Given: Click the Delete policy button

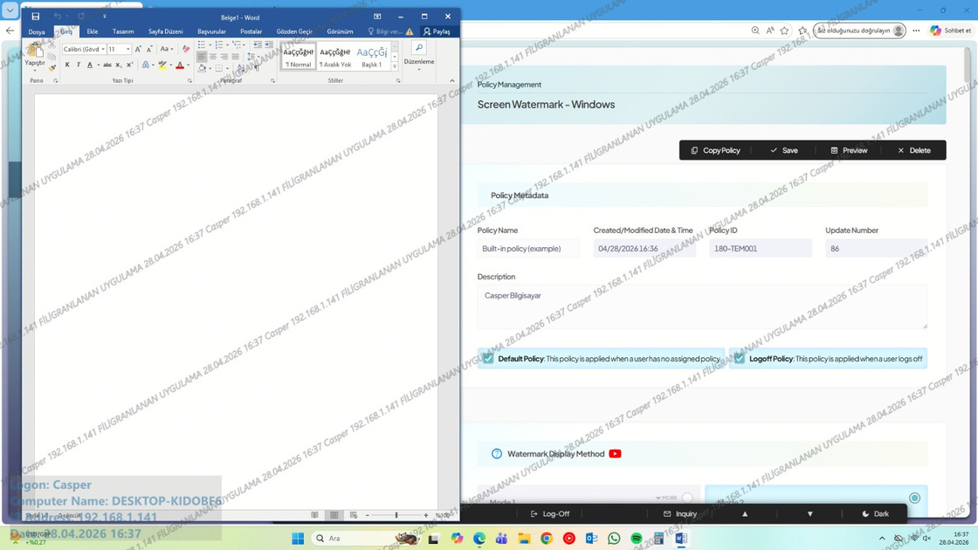Looking at the screenshot, I should click(914, 150).
